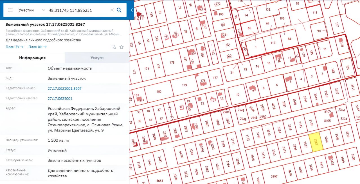Select parcel 3268 on the map
Screen dimensions: 360x184
[326, 139]
